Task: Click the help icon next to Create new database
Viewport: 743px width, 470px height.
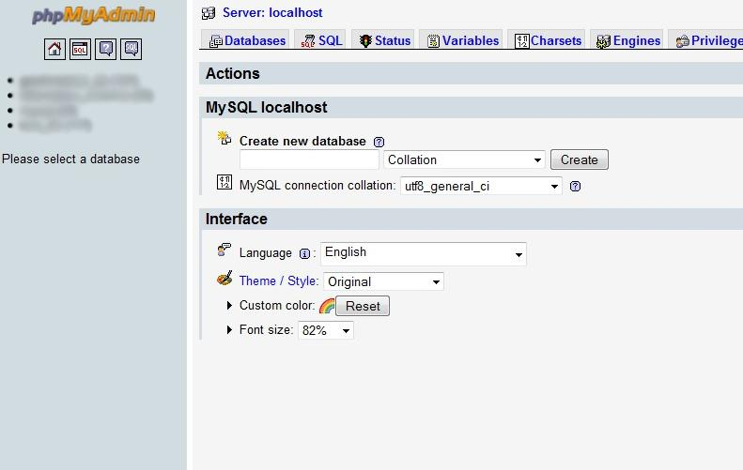Action: coord(379,142)
